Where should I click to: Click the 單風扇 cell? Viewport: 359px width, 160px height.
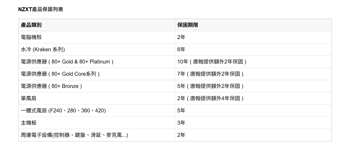coord(27,98)
